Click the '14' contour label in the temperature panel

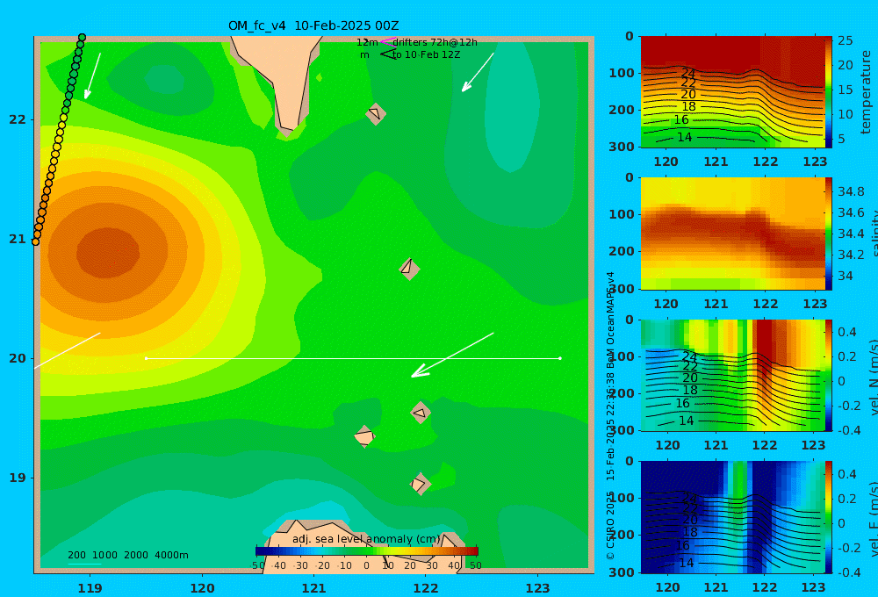tap(684, 137)
